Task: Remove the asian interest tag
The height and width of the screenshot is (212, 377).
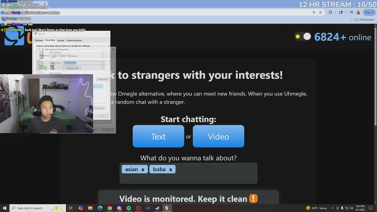Action: (x=143, y=169)
